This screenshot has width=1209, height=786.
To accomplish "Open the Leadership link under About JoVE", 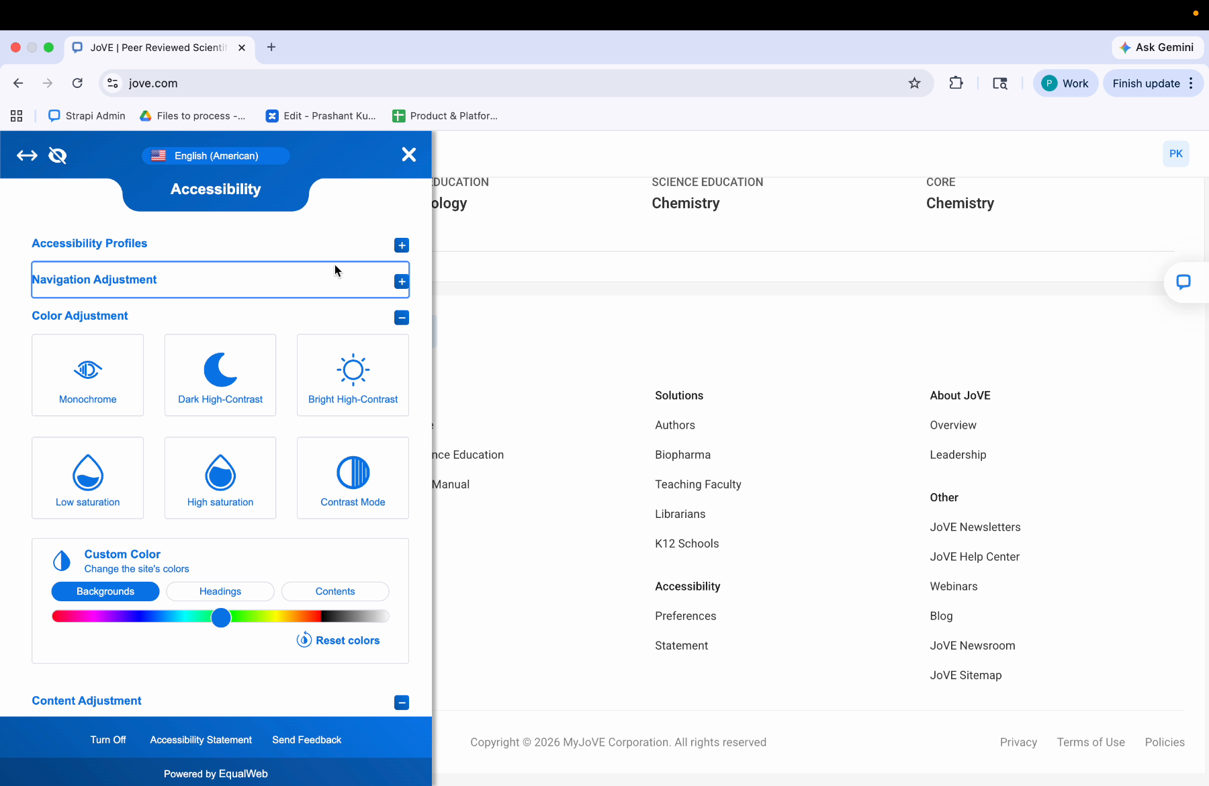I will pyautogui.click(x=958, y=455).
